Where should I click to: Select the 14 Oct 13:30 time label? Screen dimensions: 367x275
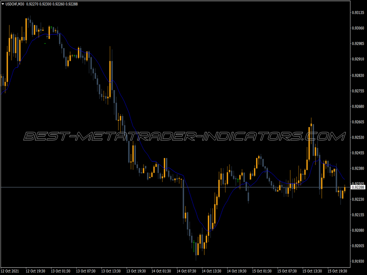(x=212, y=271)
